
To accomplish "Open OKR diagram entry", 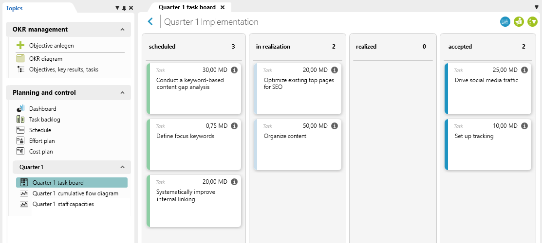I will click(x=46, y=59).
